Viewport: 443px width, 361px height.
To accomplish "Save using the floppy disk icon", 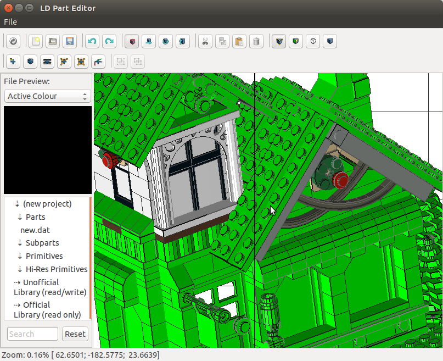I will (70, 41).
